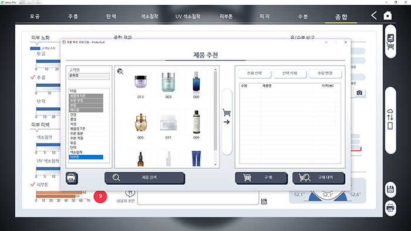The height and width of the screenshot is (231, 411).
Task: Open product cart icon in right sidebar
Action: tap(390, 42)
